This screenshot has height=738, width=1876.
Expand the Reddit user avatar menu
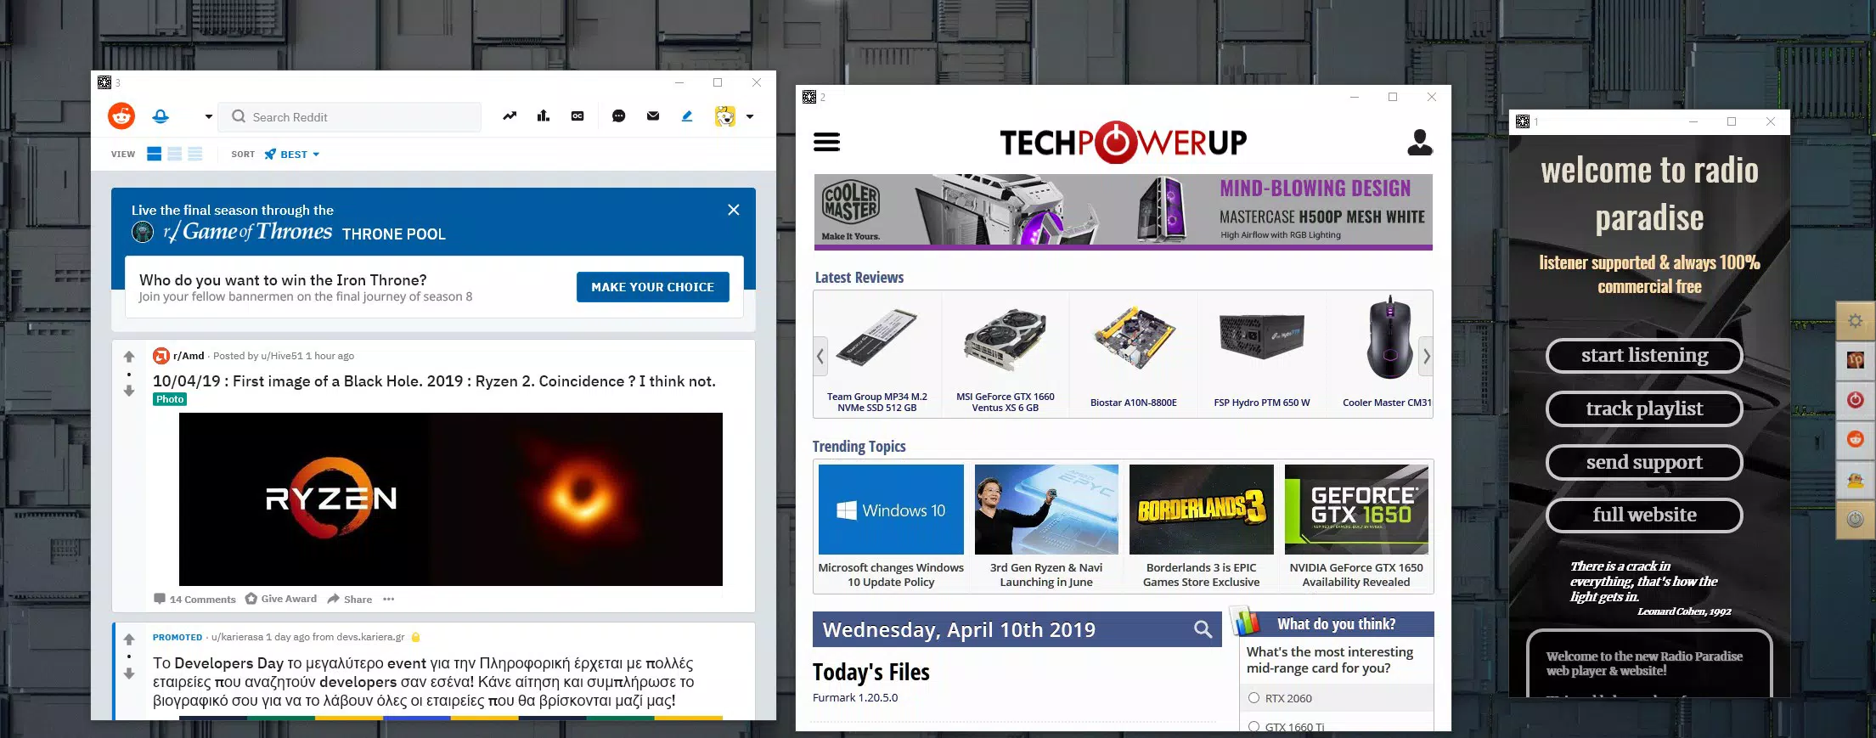749,116
